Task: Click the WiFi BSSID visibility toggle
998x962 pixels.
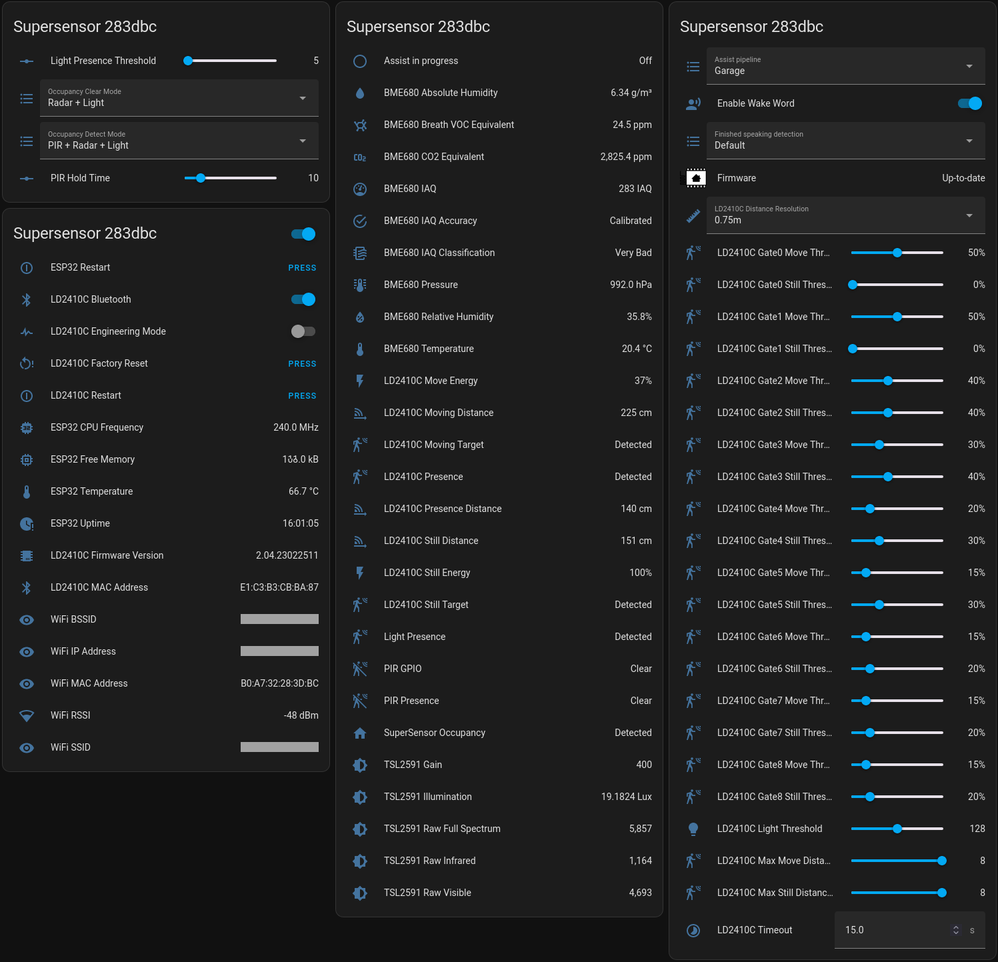Action: click(27, 619)
